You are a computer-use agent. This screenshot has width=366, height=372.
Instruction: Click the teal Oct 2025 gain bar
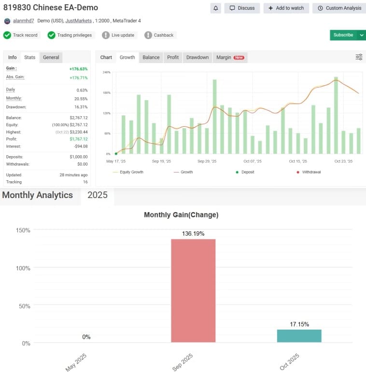pos(299,336)
